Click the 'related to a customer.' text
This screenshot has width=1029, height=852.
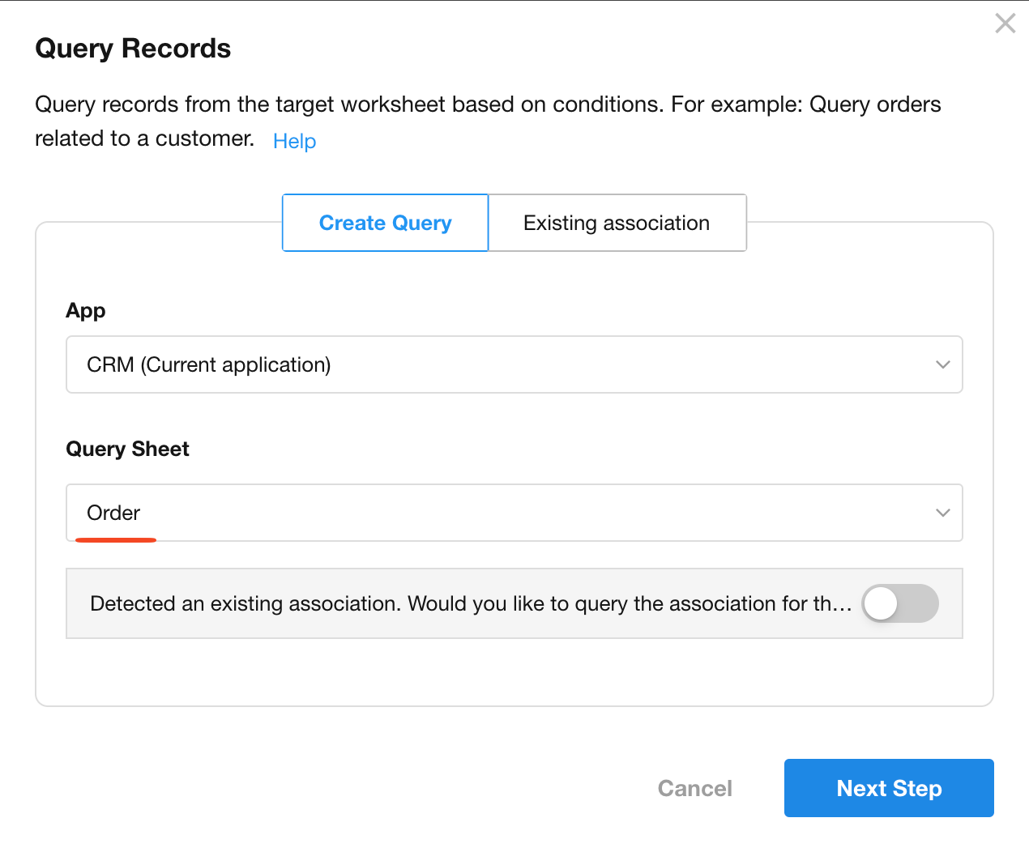click(144, 138)
